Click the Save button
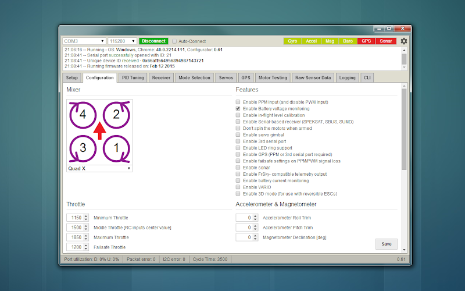The height and width of the screenshot is (291, 465). pos(387,244)
